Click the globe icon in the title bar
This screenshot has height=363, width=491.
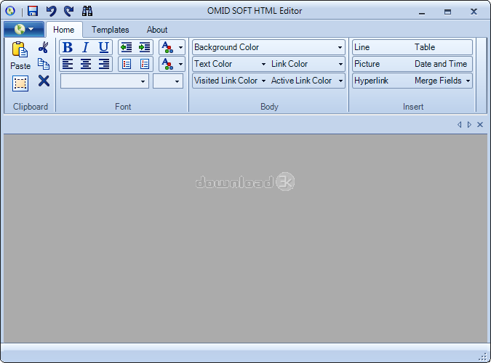coord(10,12)
